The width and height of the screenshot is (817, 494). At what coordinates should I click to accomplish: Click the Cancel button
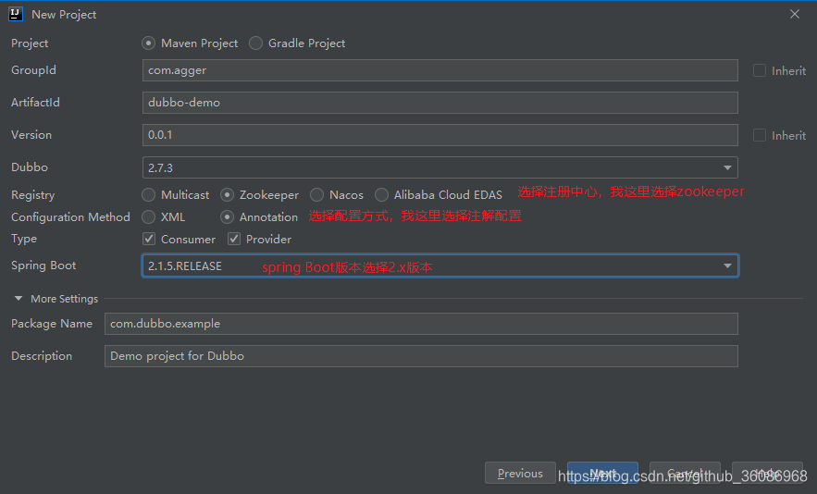click(685, 473)
